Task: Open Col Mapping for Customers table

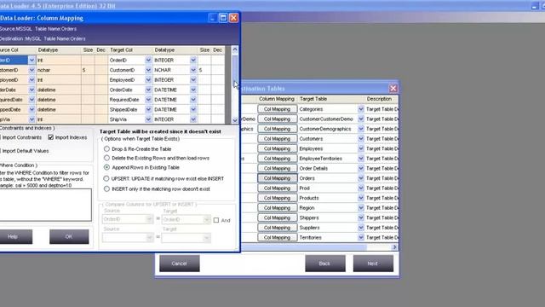Action: coord(277,138)
